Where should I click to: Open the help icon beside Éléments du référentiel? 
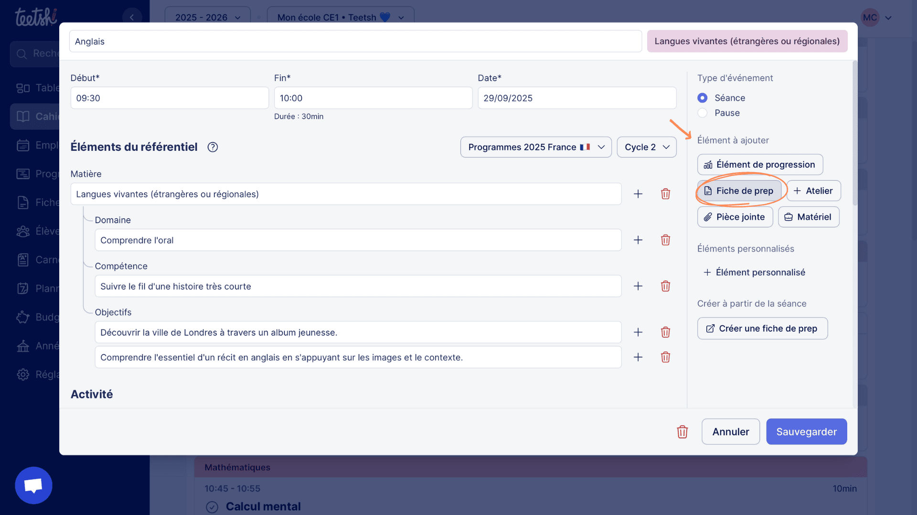tap(213, 147)
